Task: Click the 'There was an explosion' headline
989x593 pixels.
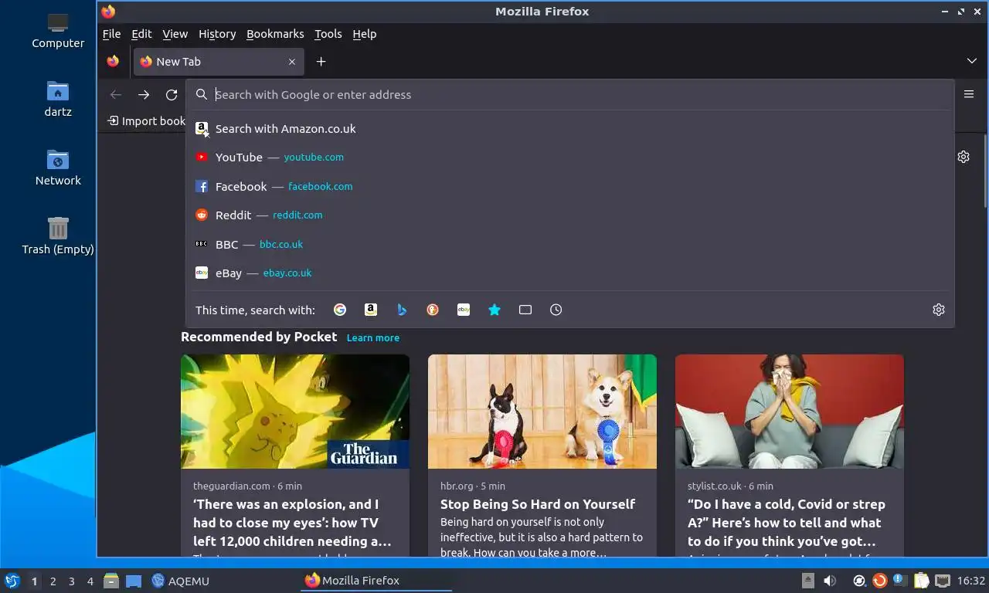Action: [292, 523]
